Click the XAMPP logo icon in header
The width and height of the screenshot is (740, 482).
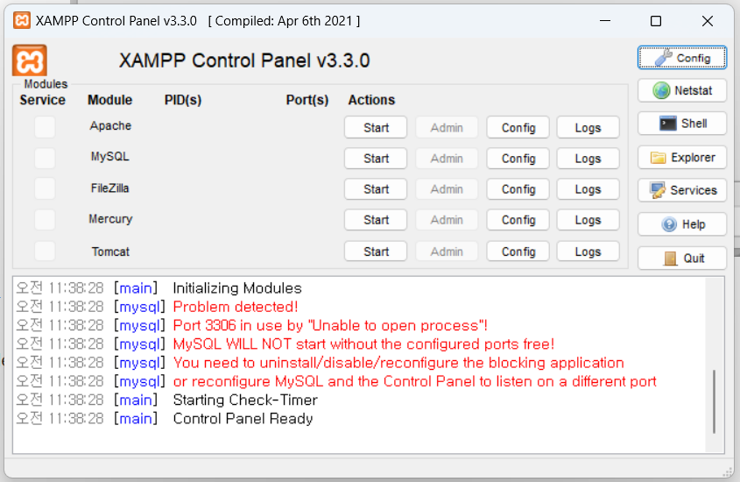(30, 60)
